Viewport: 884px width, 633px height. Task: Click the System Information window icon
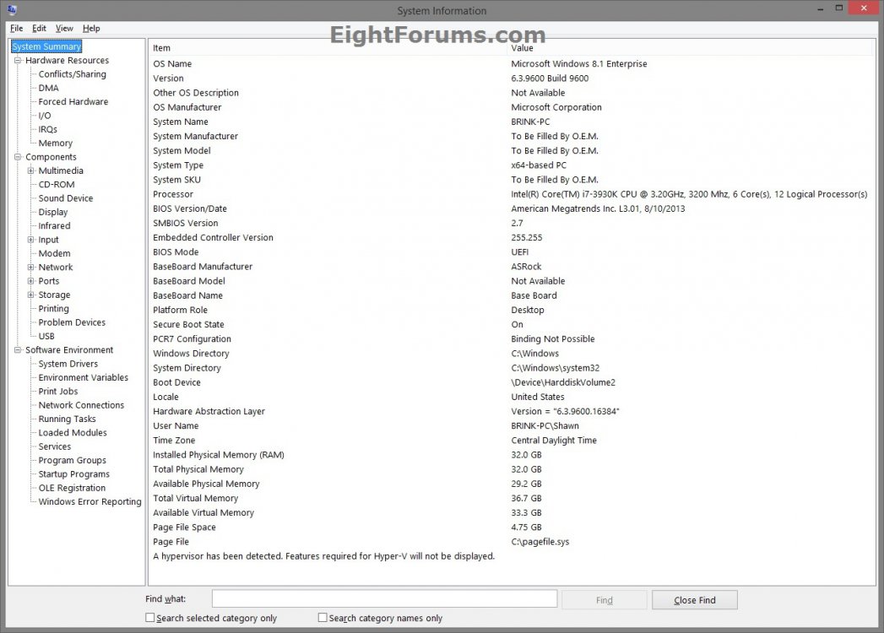tap(9, 8)
